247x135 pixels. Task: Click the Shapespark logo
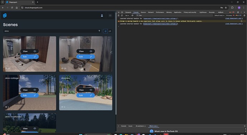(x=5, y=15)
